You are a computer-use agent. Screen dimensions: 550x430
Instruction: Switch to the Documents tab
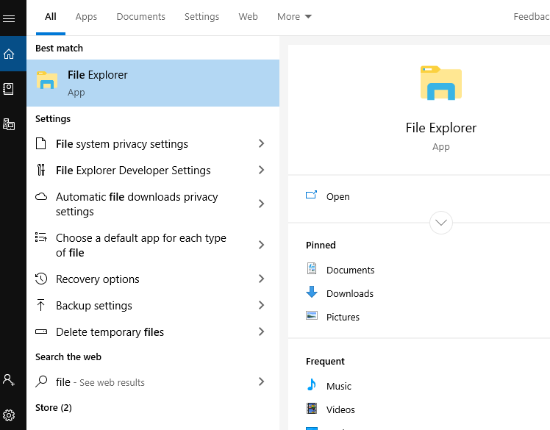pyautogui.click(x=140, y=17)
